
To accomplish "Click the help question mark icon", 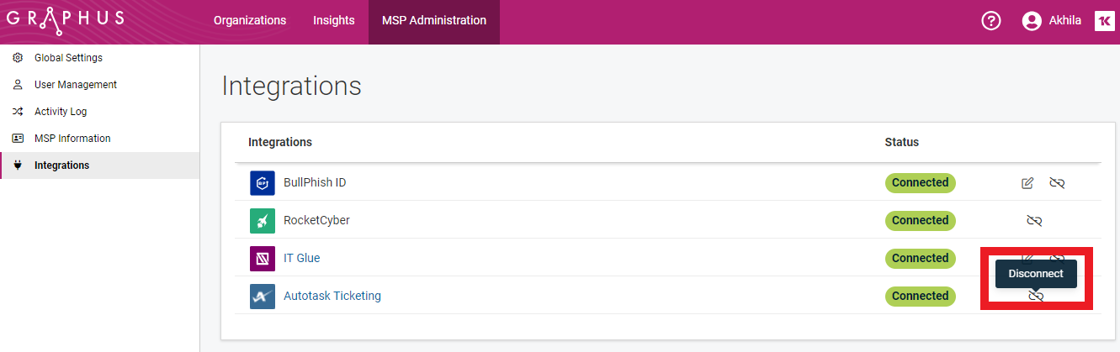I will click(991, 21).
